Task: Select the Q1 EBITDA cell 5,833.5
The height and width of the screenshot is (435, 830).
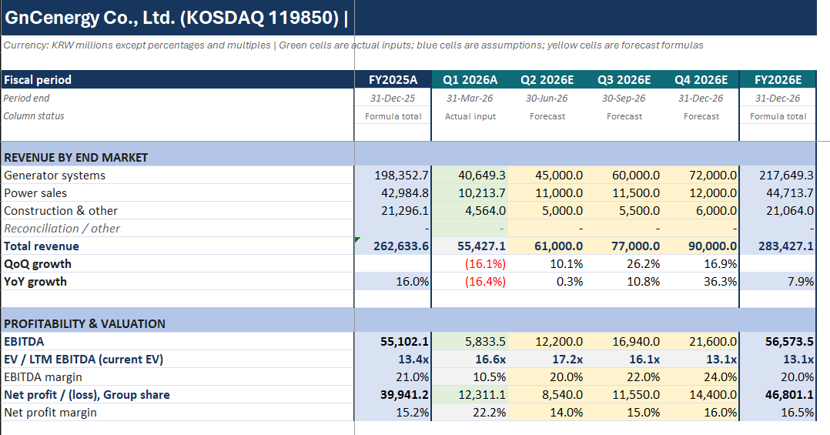Action: point(470,341)
